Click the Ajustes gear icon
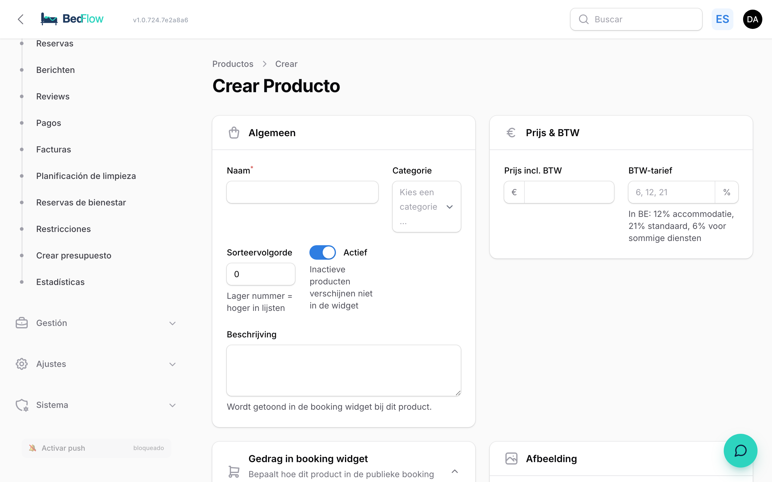This screenshot has width=772, height=482. pos(22,364)
